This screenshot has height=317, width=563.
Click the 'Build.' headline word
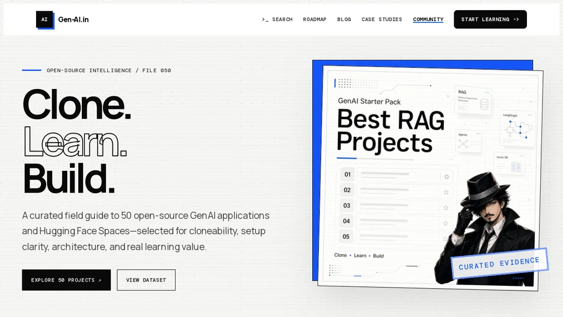point(69,179)
